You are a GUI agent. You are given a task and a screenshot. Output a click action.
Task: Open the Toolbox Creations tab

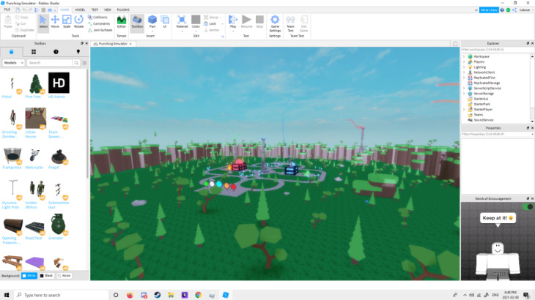pyautogui.click(x=78, y=52)
